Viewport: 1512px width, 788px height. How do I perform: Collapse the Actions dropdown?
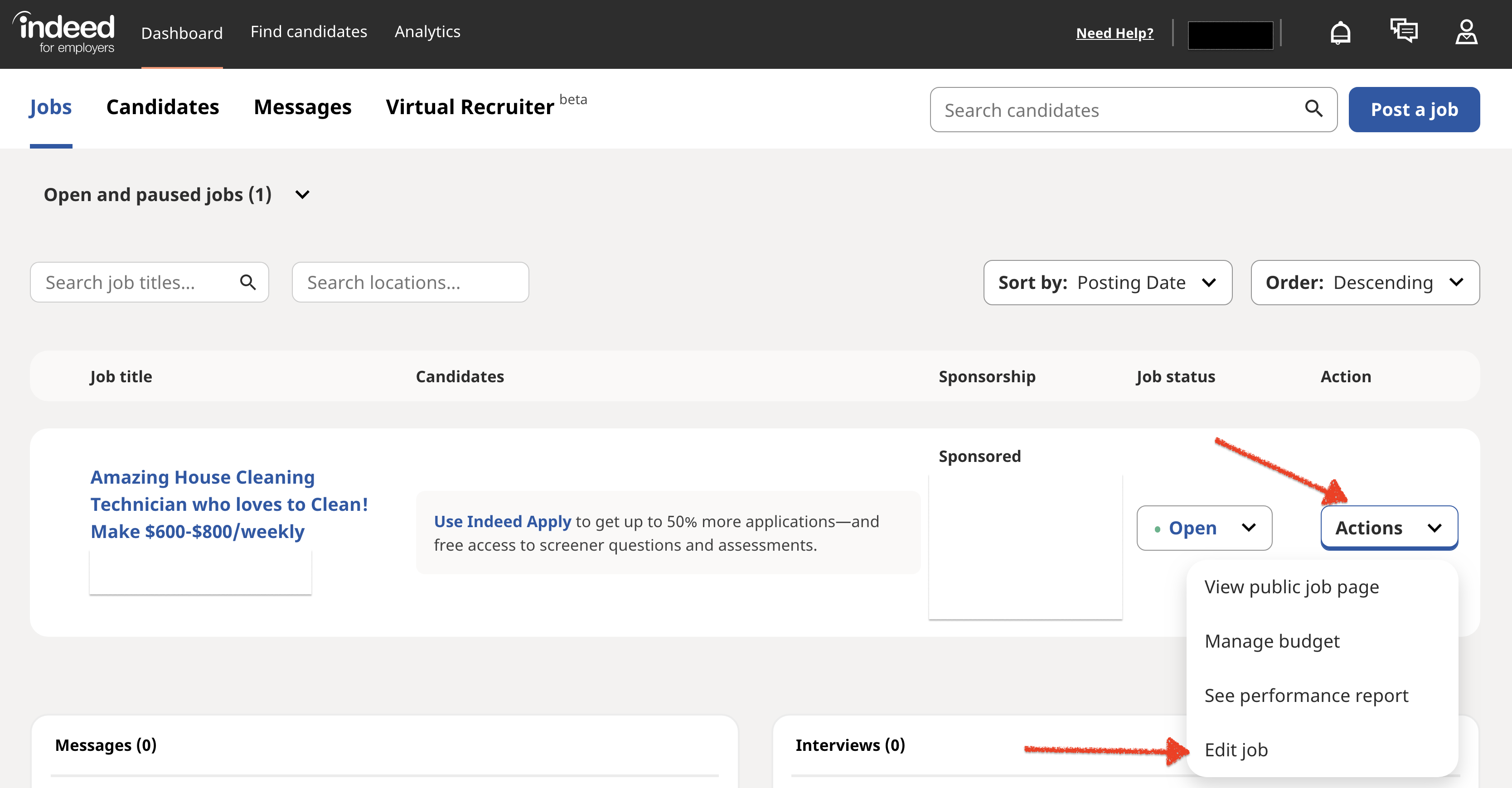[1389, 527]
